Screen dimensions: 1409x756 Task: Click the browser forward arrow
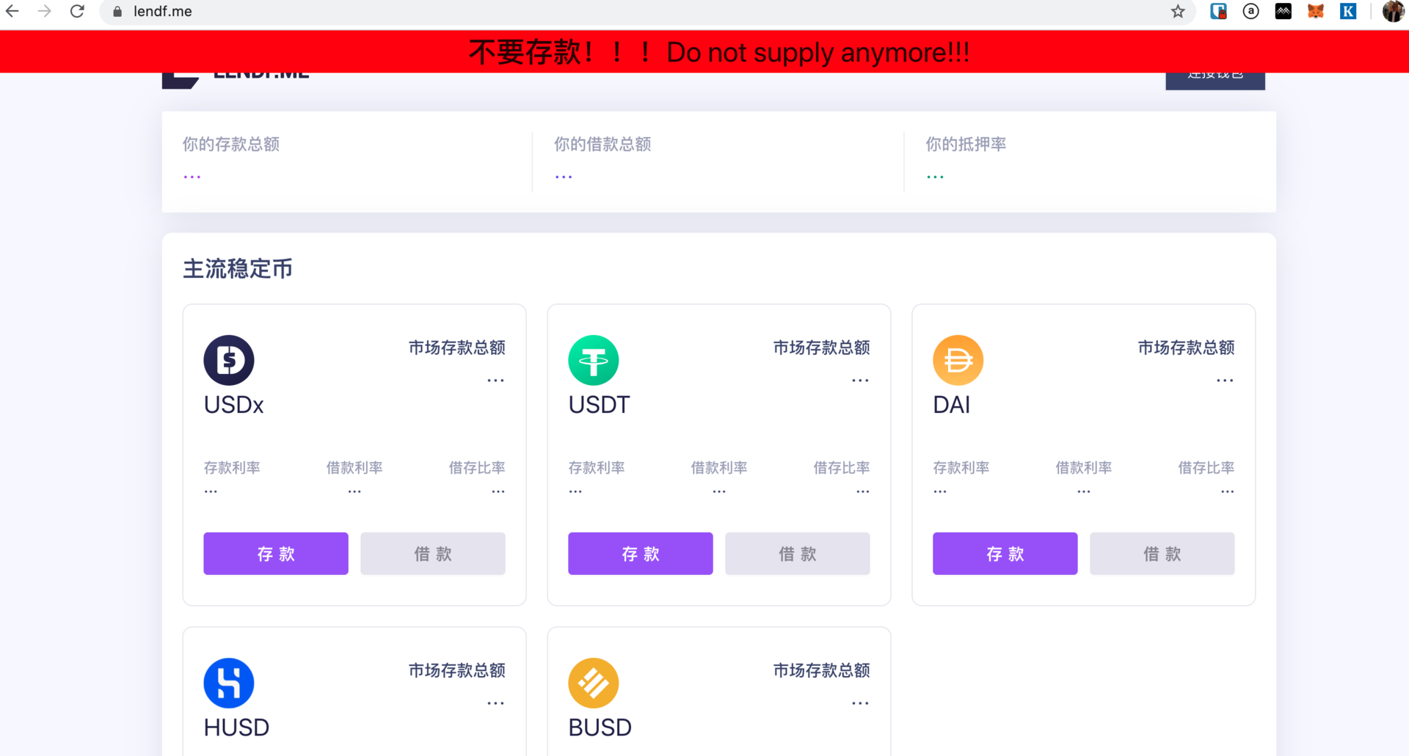point(45,11)
